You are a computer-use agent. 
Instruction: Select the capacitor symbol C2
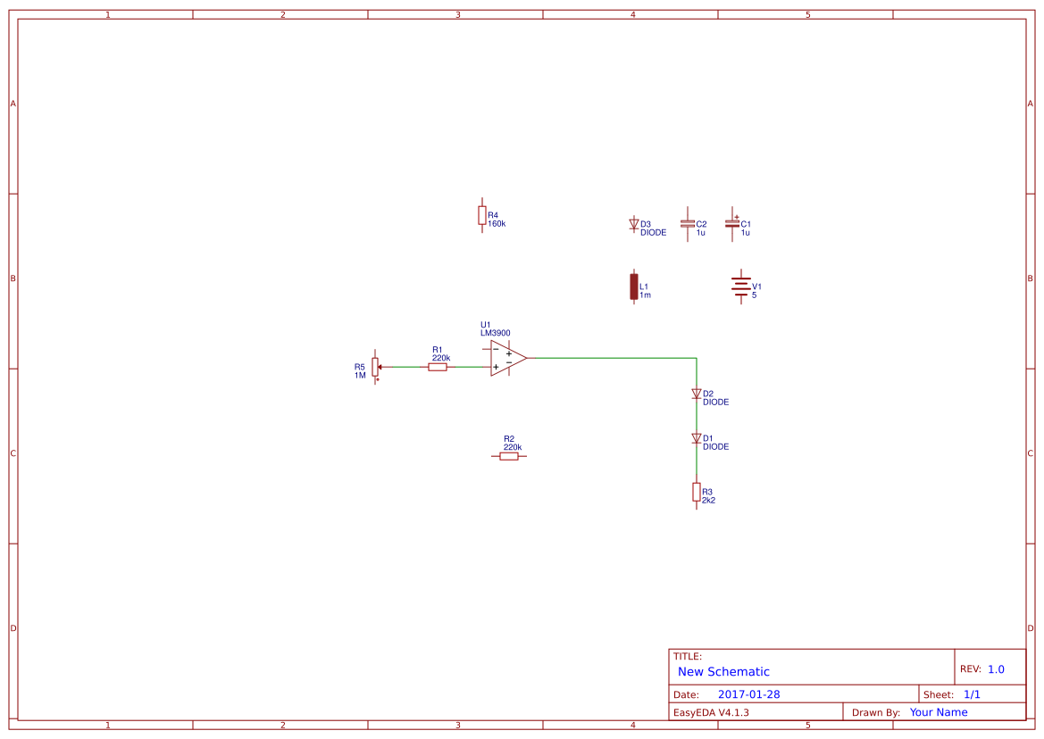pyautogui.click(x=687, y=221)
